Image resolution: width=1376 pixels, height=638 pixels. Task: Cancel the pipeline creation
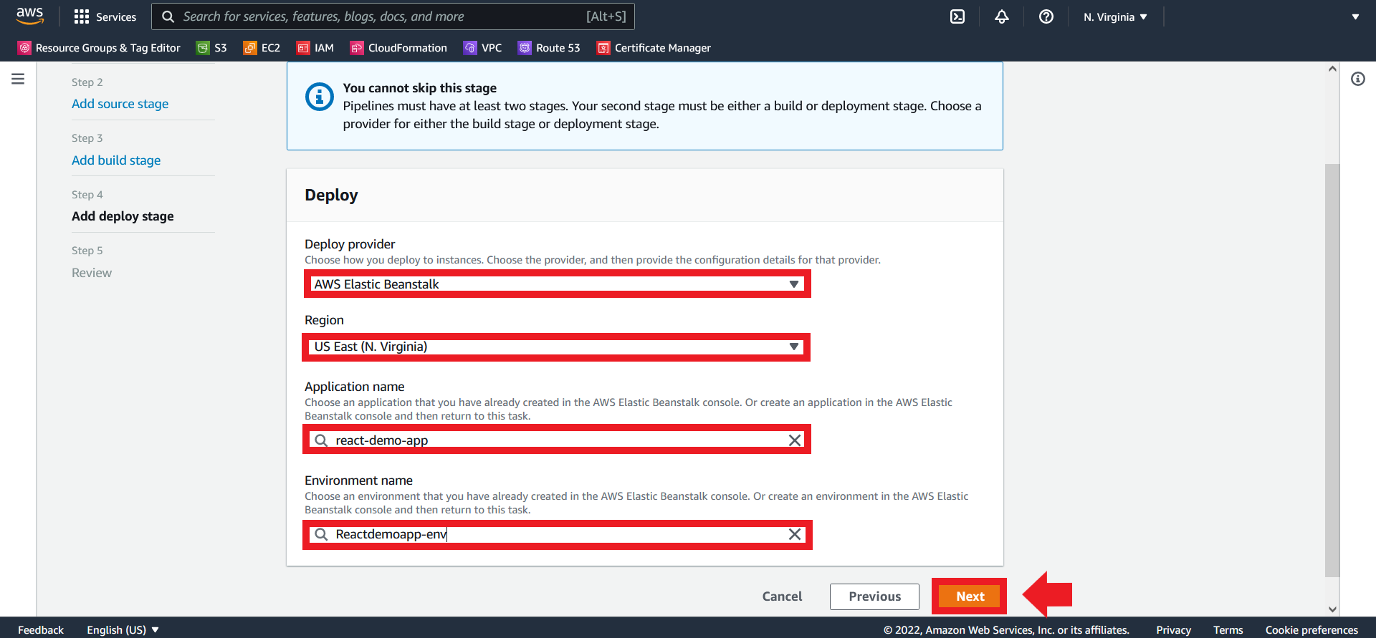coord(782,596)
